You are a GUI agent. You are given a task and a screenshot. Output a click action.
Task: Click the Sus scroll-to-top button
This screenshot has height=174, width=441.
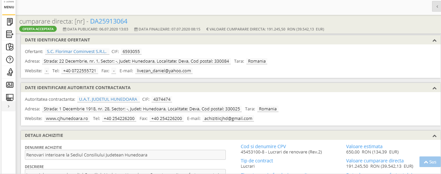pyautogui.click(x=430, y=162)
